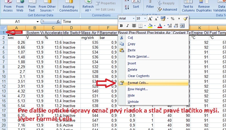Click the Insert Function fx icon
This screenshot has height=130, width=226.
click(58, 21)
